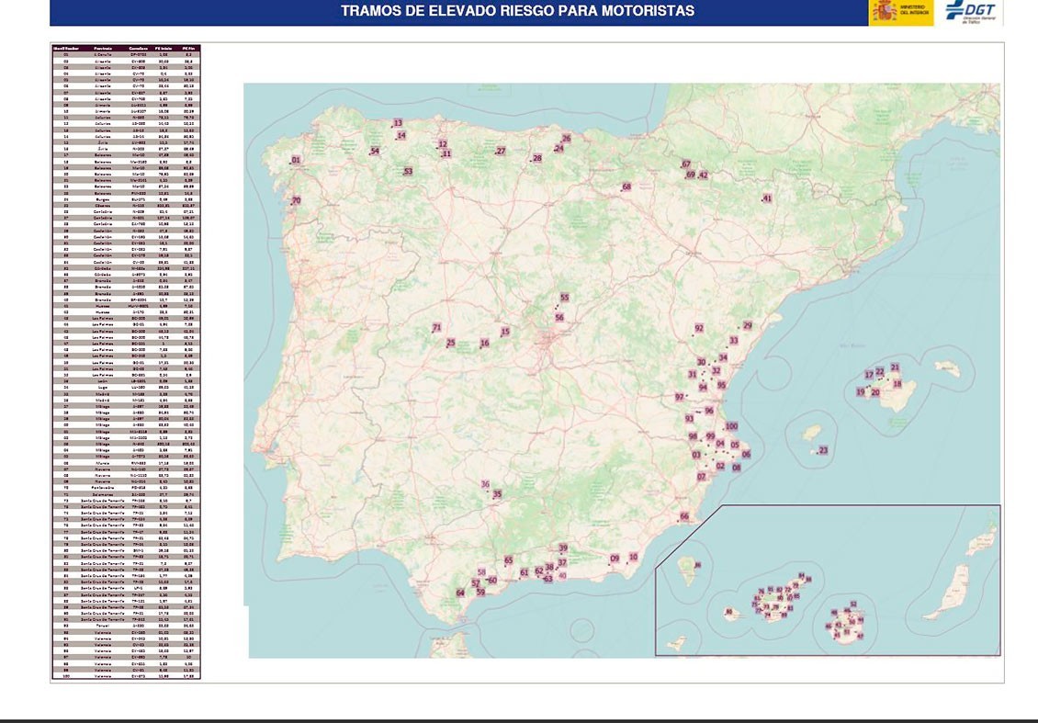The height and width of the screenshot is (723, 1038).
Task: Select map marker 14 in Asturias
Action: pyautogui.click(x=401, y=135)
